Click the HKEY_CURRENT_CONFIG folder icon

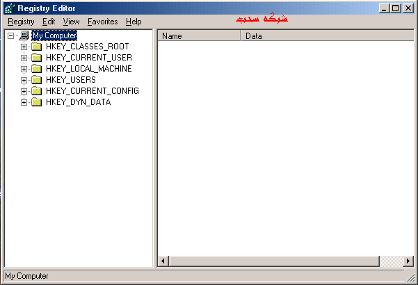(37, 91)
